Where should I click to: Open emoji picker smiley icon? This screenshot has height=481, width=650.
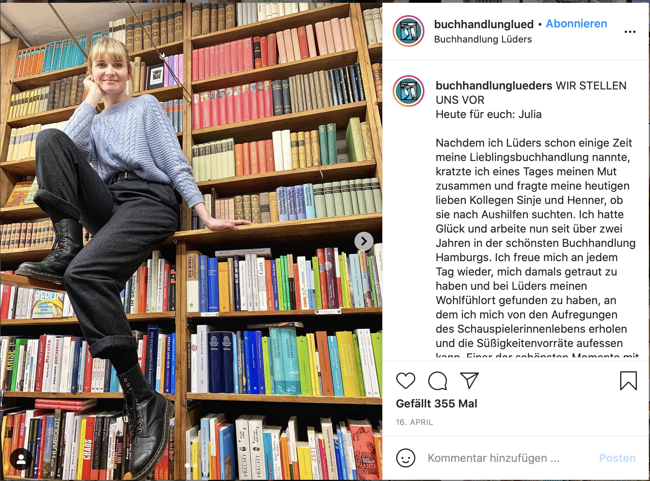tap(406, 458)
